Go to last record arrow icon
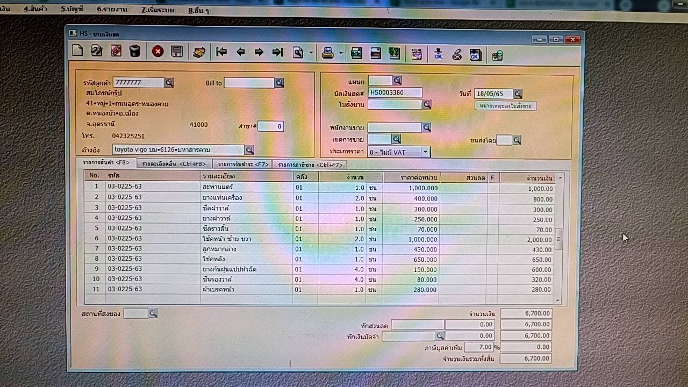Screen dimensions: 688x387 pyautogui.click(x=277, y=52)
